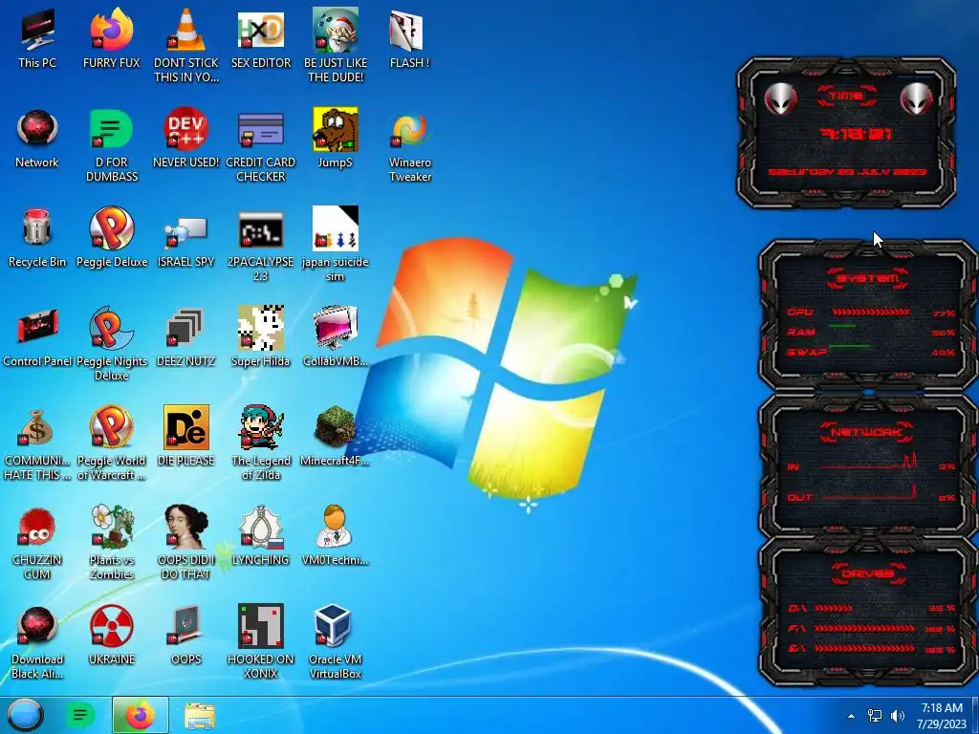Click the DEEZ NUTZ stacked-squares icon

tap(186, 329)
